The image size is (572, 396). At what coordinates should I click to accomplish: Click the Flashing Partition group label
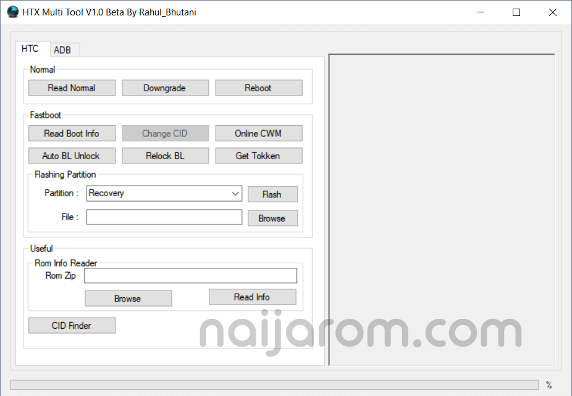click(65, 175)
